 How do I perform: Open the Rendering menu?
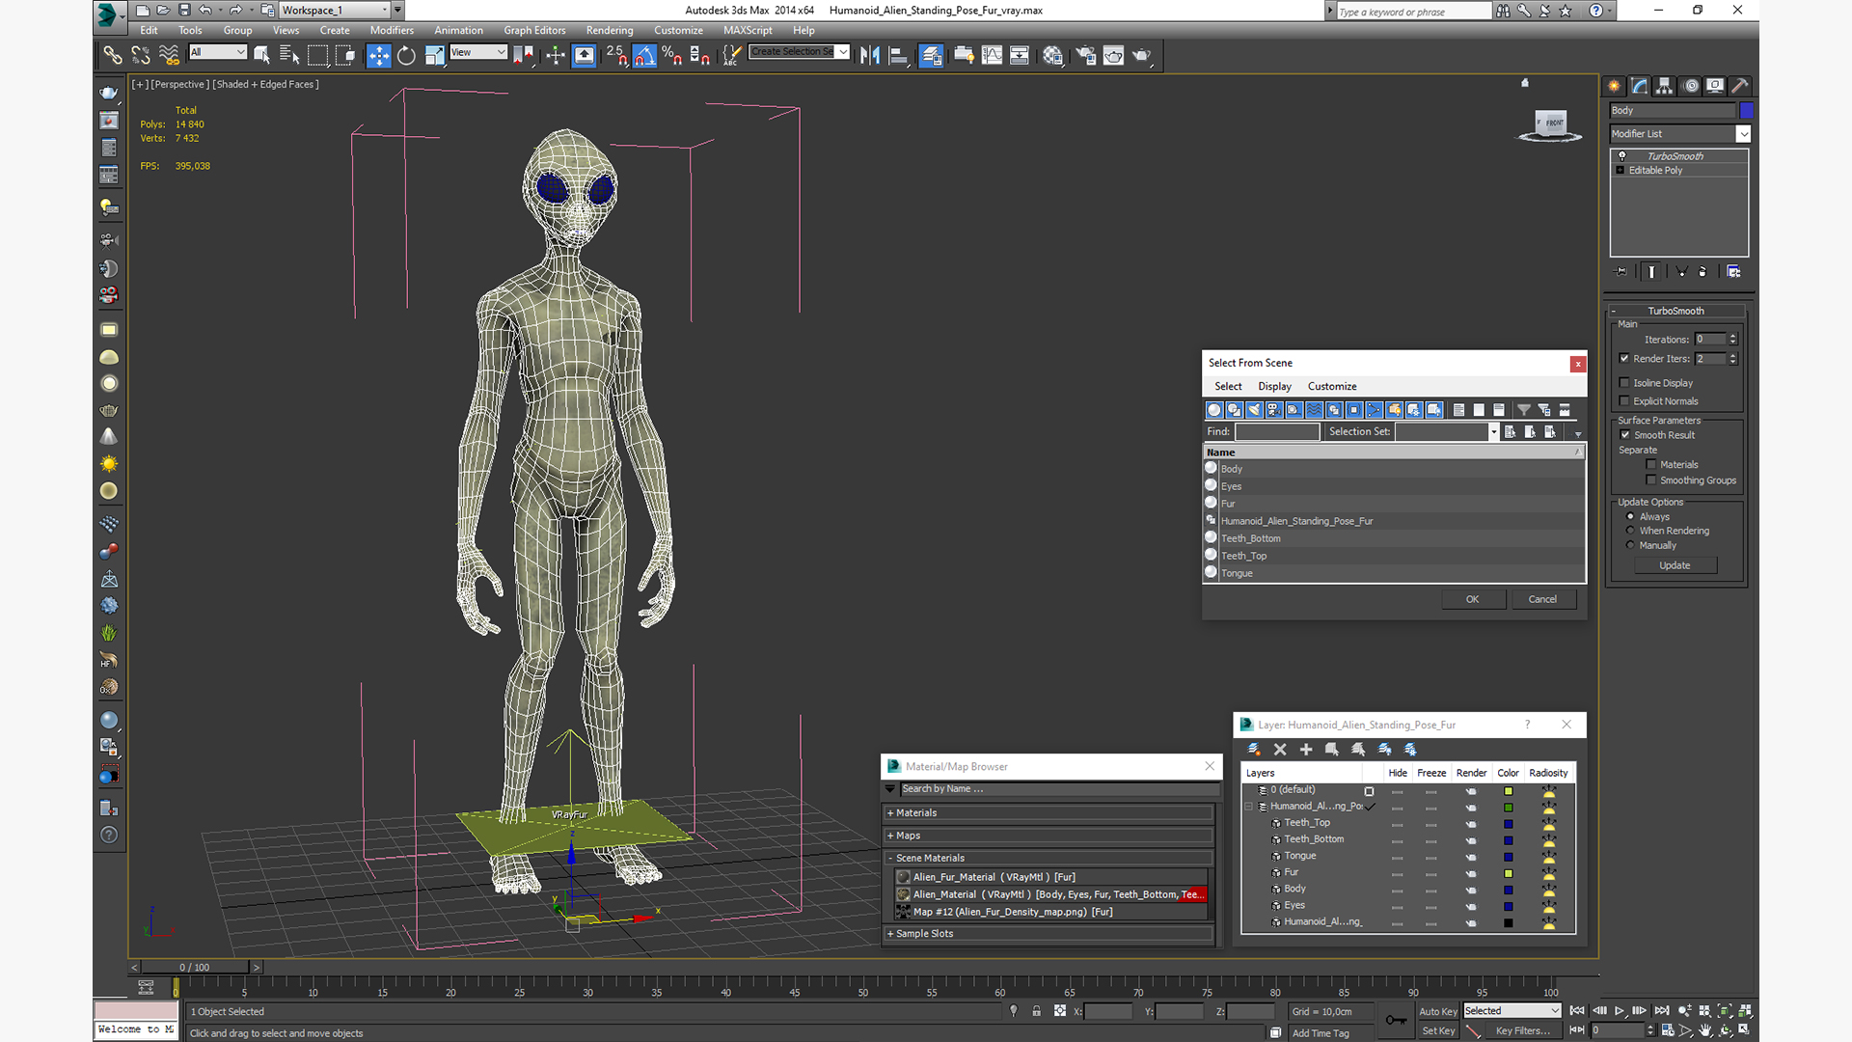click(610, 31)
